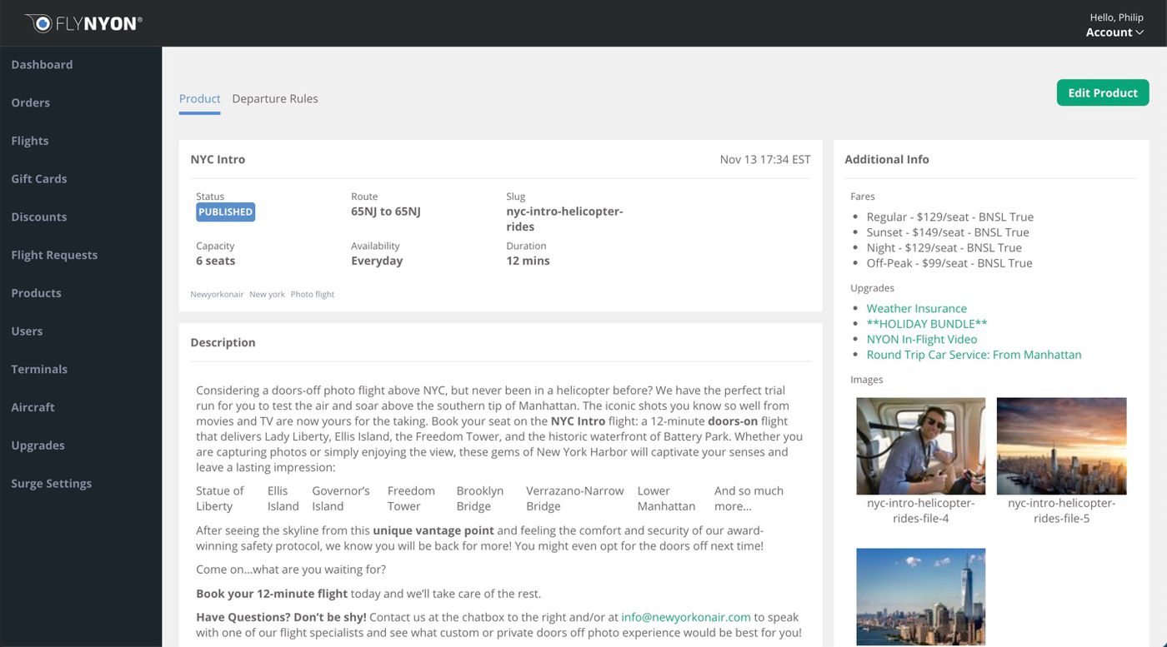Open the nyc-intro-helicopter-rides-file-4 thumbnail
1167x647 pixels.
(x=921, y=446)
